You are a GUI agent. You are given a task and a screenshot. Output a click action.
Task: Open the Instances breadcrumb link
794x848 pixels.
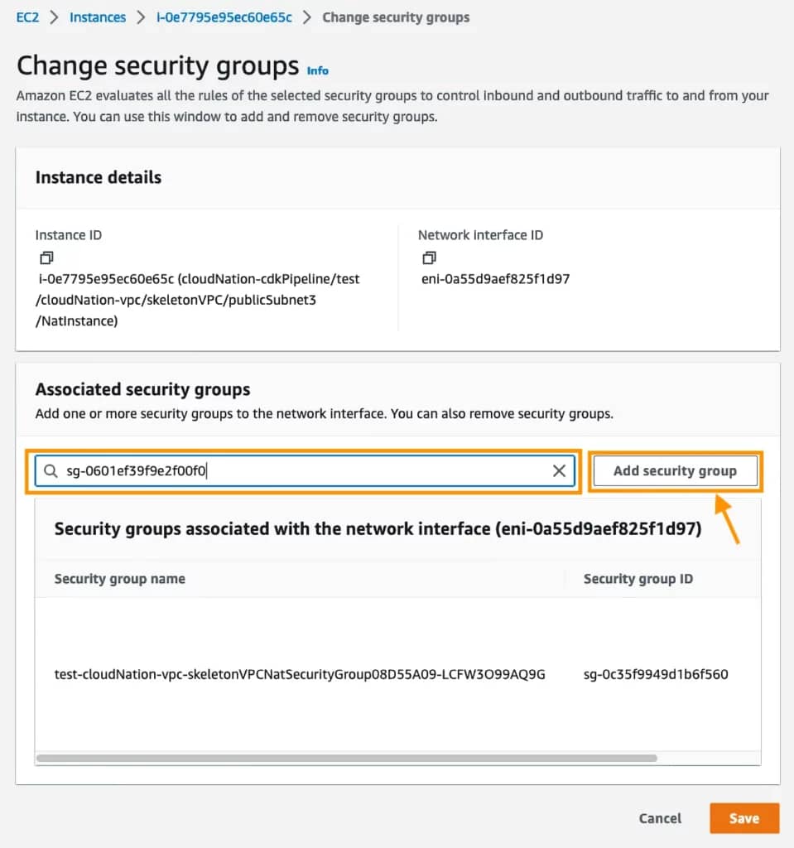point(98,17)
